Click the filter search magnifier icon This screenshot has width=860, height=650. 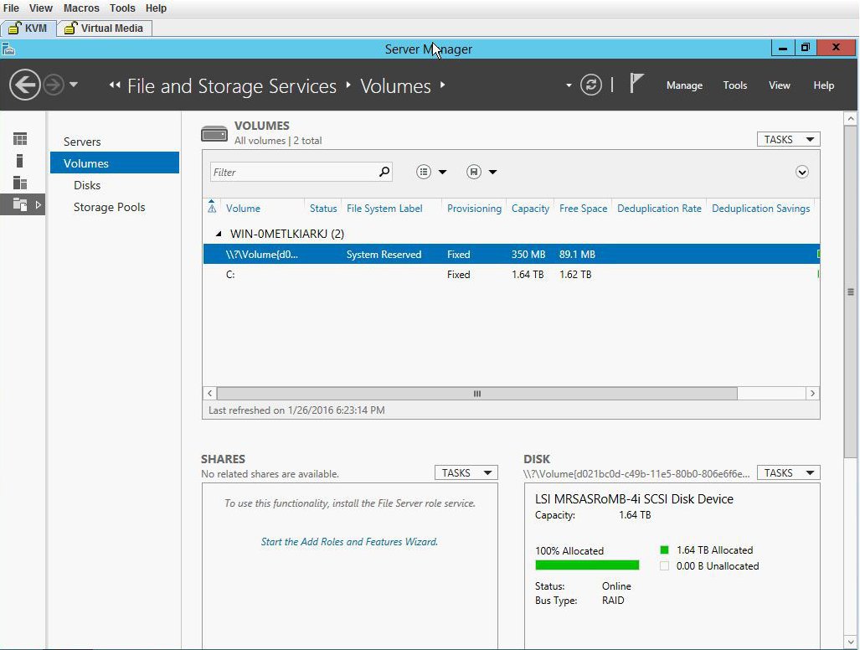click(384, 173)
